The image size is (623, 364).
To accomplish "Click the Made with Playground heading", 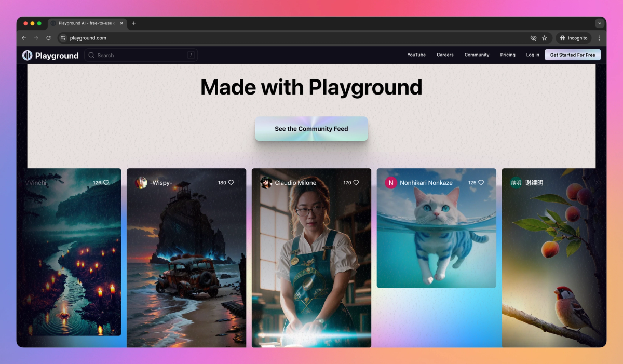I will coord(311,87).
